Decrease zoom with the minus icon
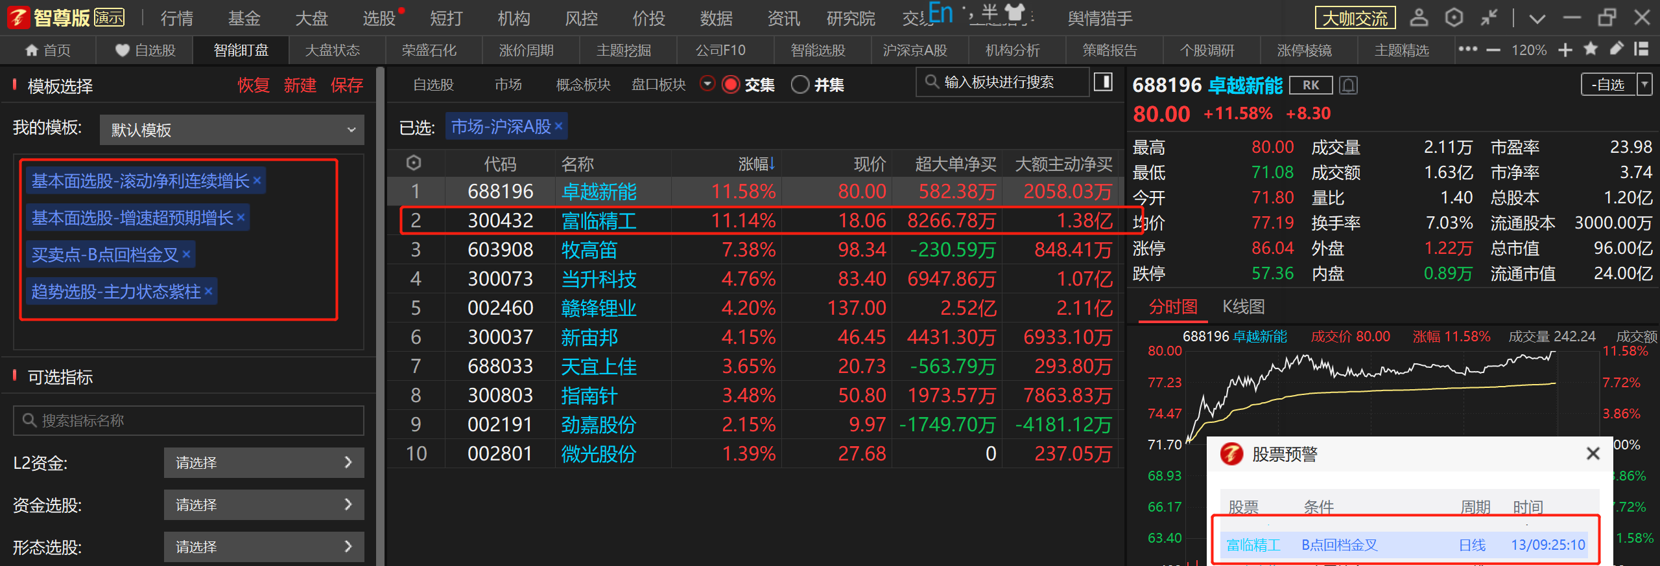The height and width of the screenshot is (566, 1660). [x=1493, y=50]
